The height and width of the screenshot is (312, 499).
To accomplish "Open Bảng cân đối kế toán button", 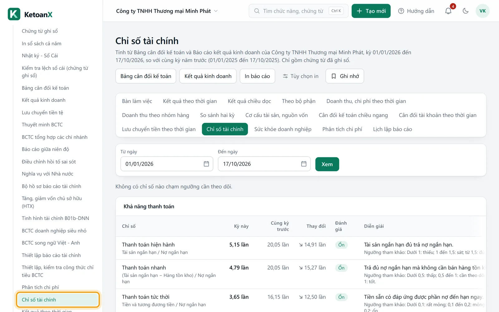I will 146,76.
